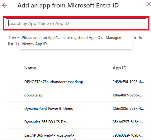Pick the Dynamics 365 FO LCS Dev app
Image resolution: width=151 pixels, height=140 pixels.
point(46,122)
